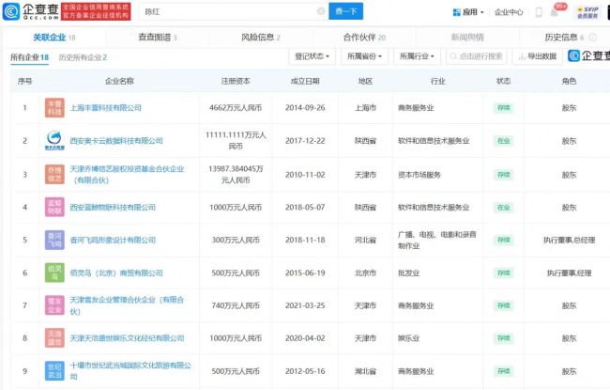Screen dimensions: 610x390
Task: Click the 成立日期 column header
Action: click(x=305, y=81)
